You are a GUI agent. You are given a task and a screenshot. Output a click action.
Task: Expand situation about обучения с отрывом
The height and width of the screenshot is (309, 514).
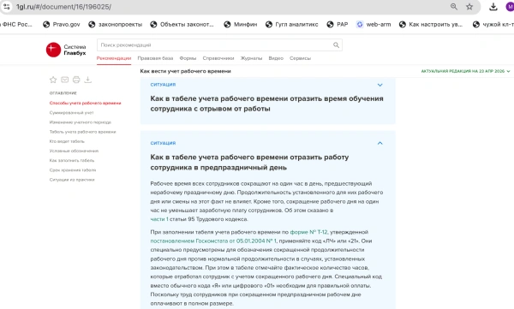coord(380,85)
